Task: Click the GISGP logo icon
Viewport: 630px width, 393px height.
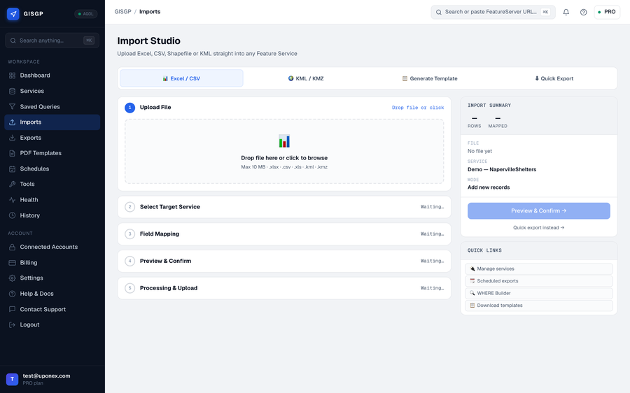Action: click(13, 14)
